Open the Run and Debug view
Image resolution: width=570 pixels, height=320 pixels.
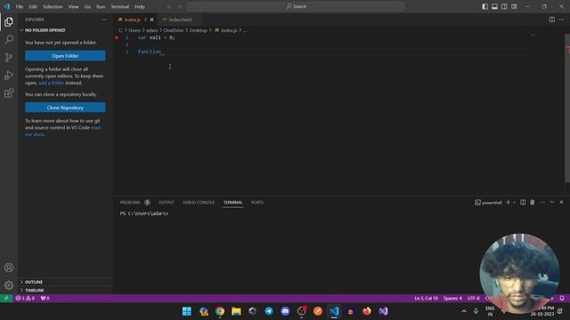[9, 76]
